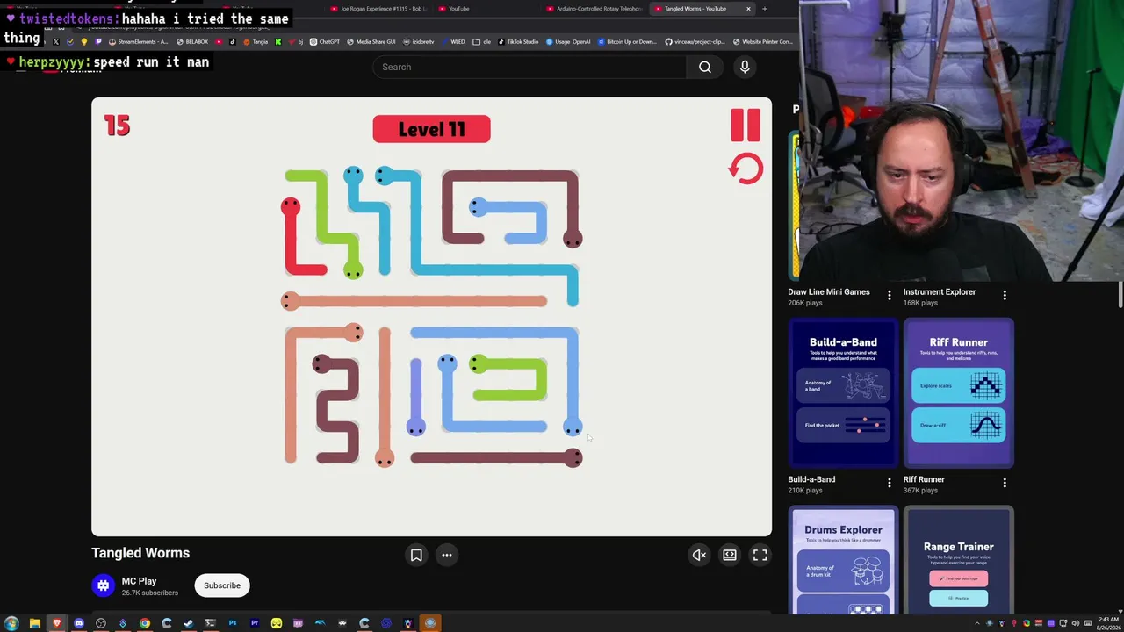Open Draw Line Mini Games title
Viewport: 1124px width, 632px height.
tap(829, 292)
